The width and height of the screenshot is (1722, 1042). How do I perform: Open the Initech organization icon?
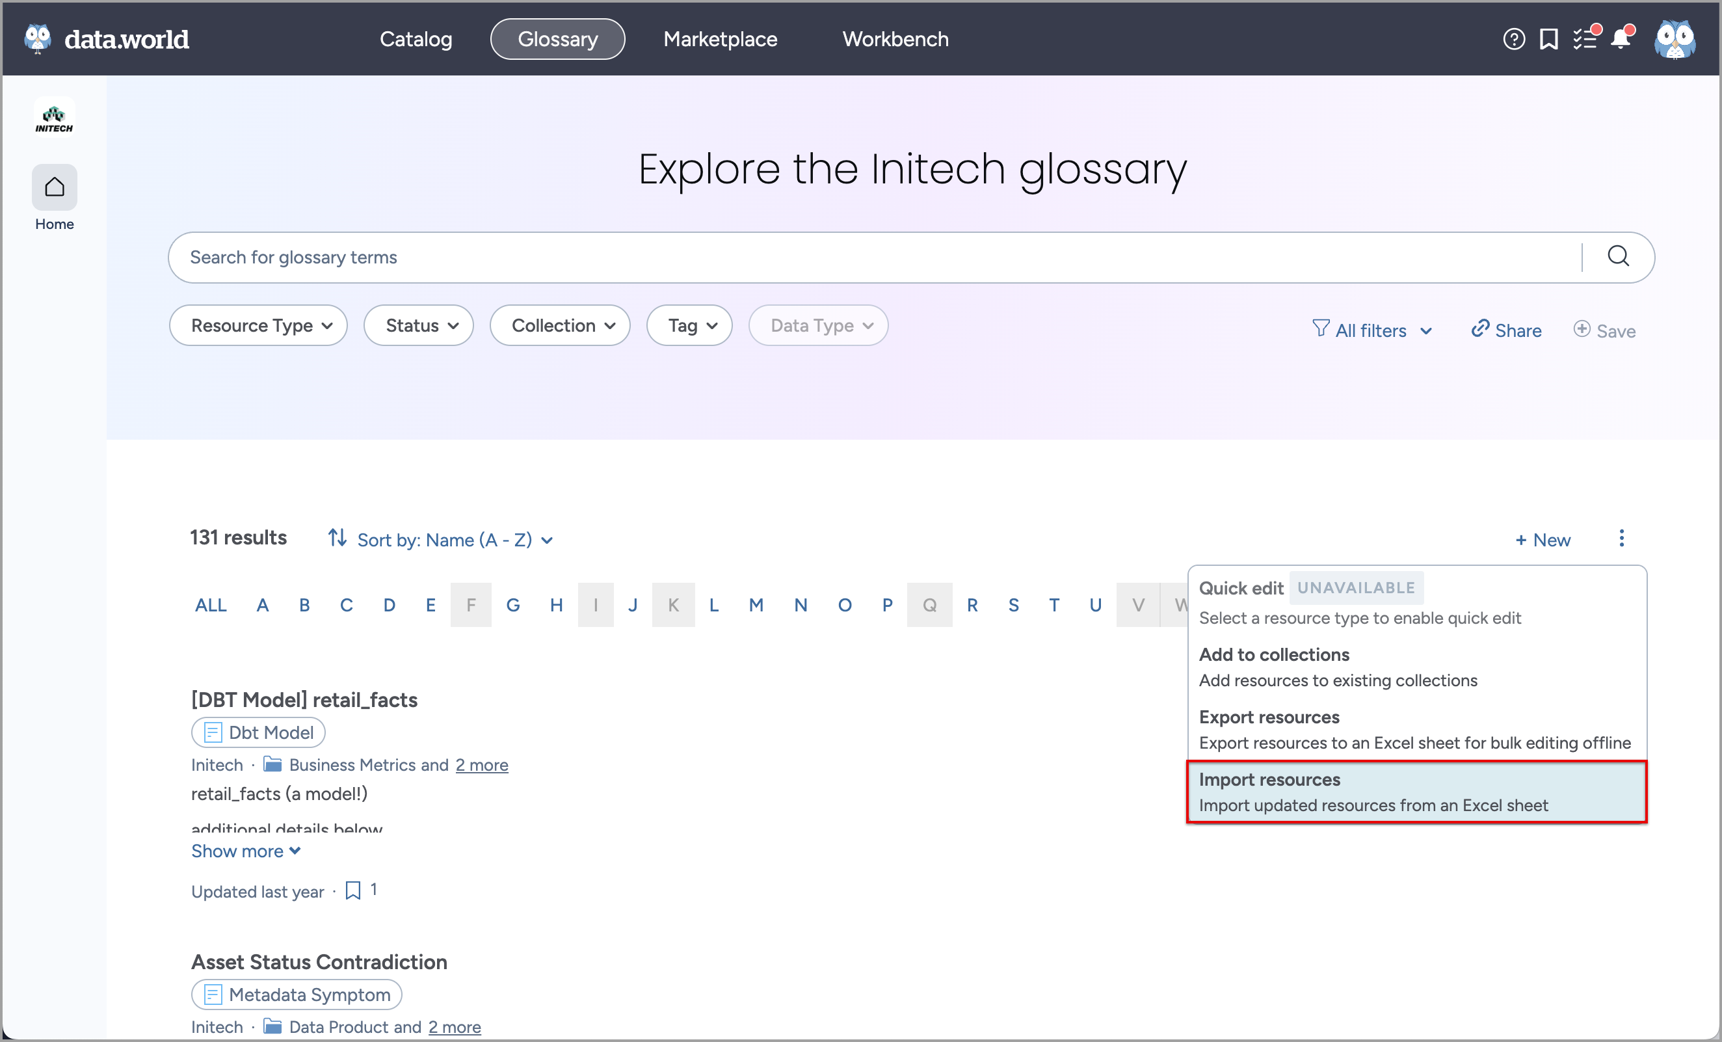[x=54, y=116]
